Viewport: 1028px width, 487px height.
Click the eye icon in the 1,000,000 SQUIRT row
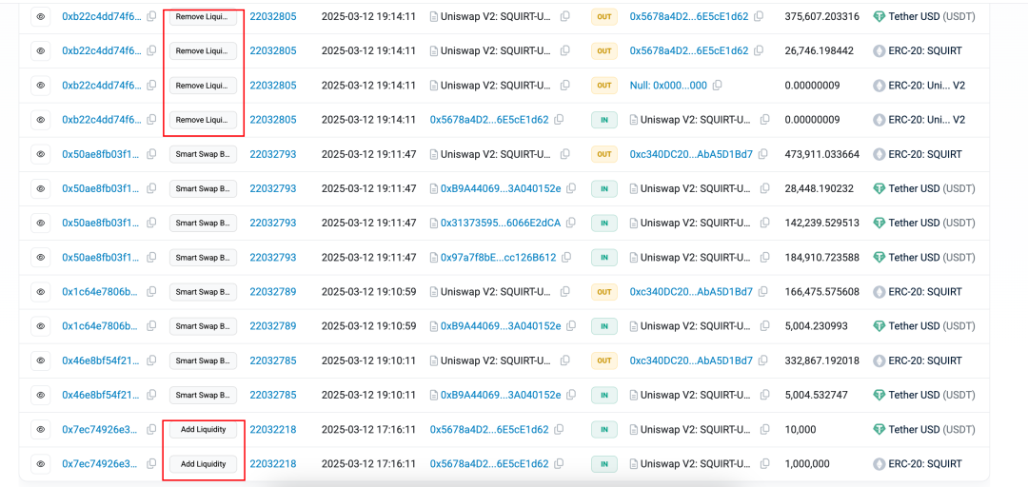coord(41,464)
